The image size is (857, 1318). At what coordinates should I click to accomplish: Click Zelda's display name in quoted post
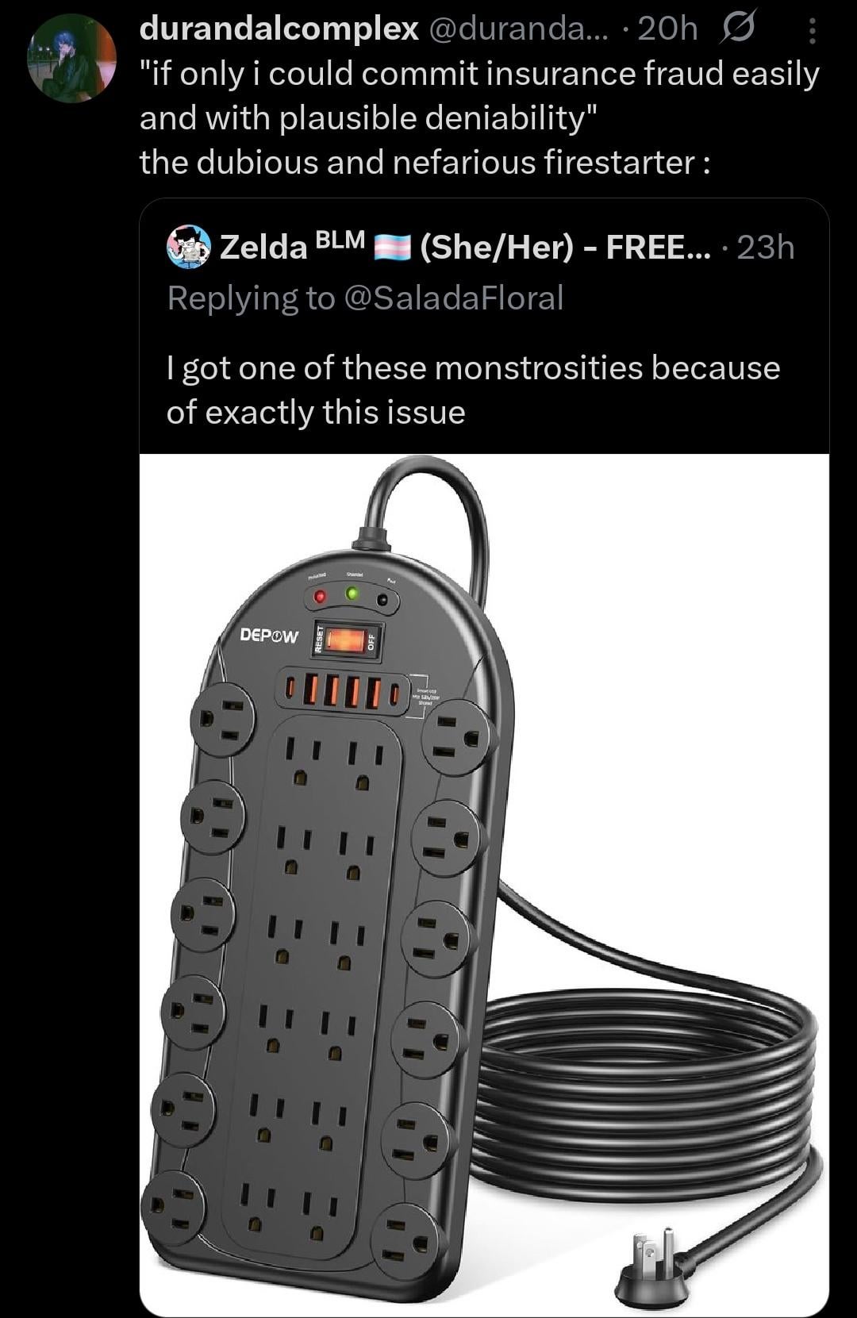[263, 247]
